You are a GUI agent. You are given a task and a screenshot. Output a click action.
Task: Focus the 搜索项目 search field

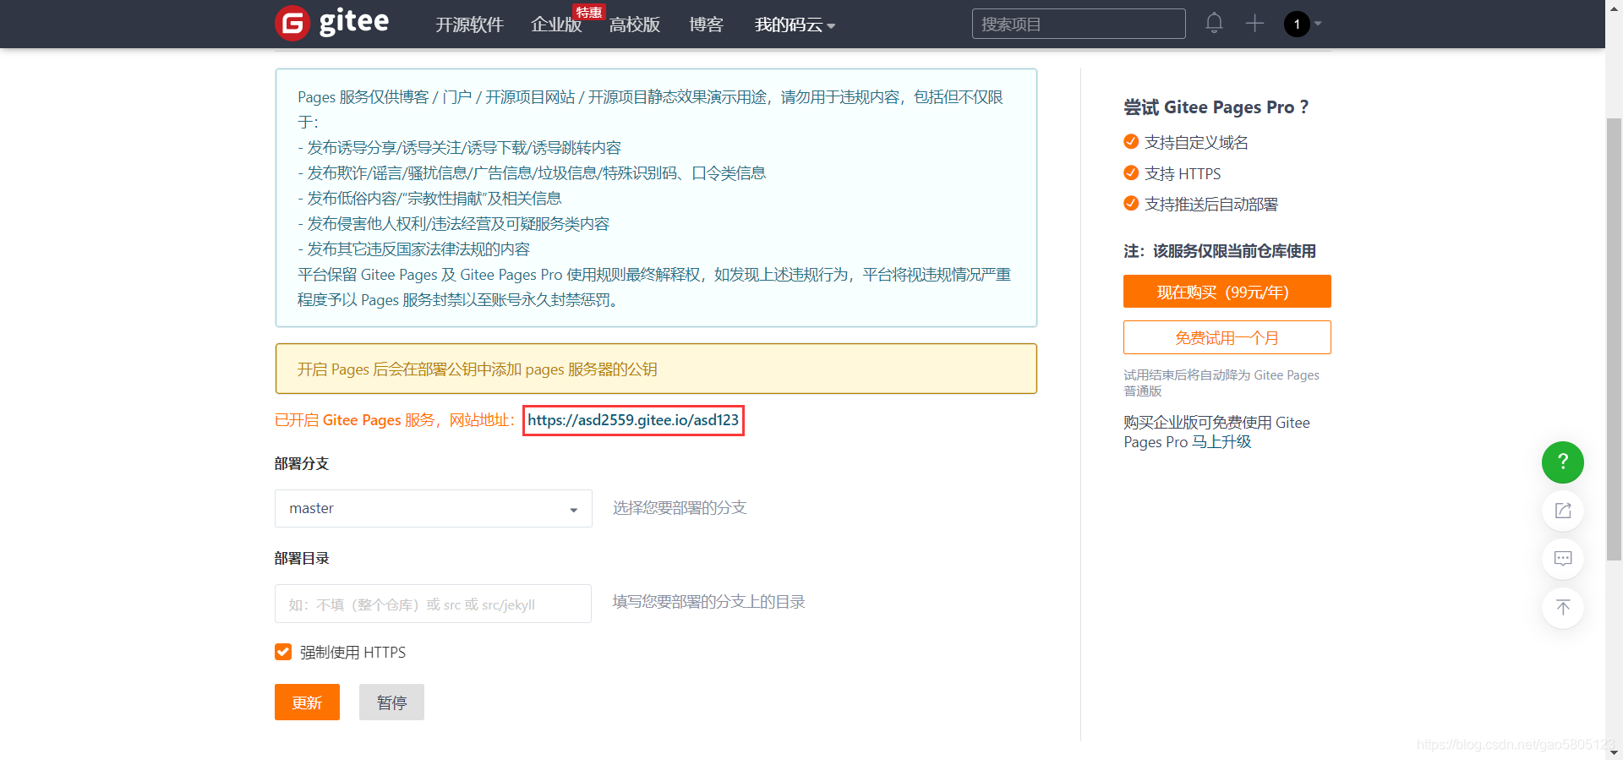point(1079,24)
